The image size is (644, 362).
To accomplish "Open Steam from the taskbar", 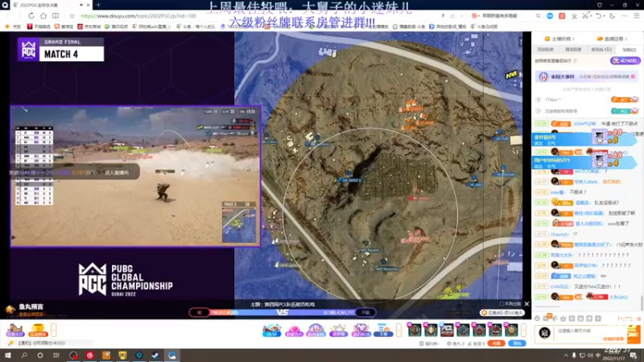I will point(155,355).
